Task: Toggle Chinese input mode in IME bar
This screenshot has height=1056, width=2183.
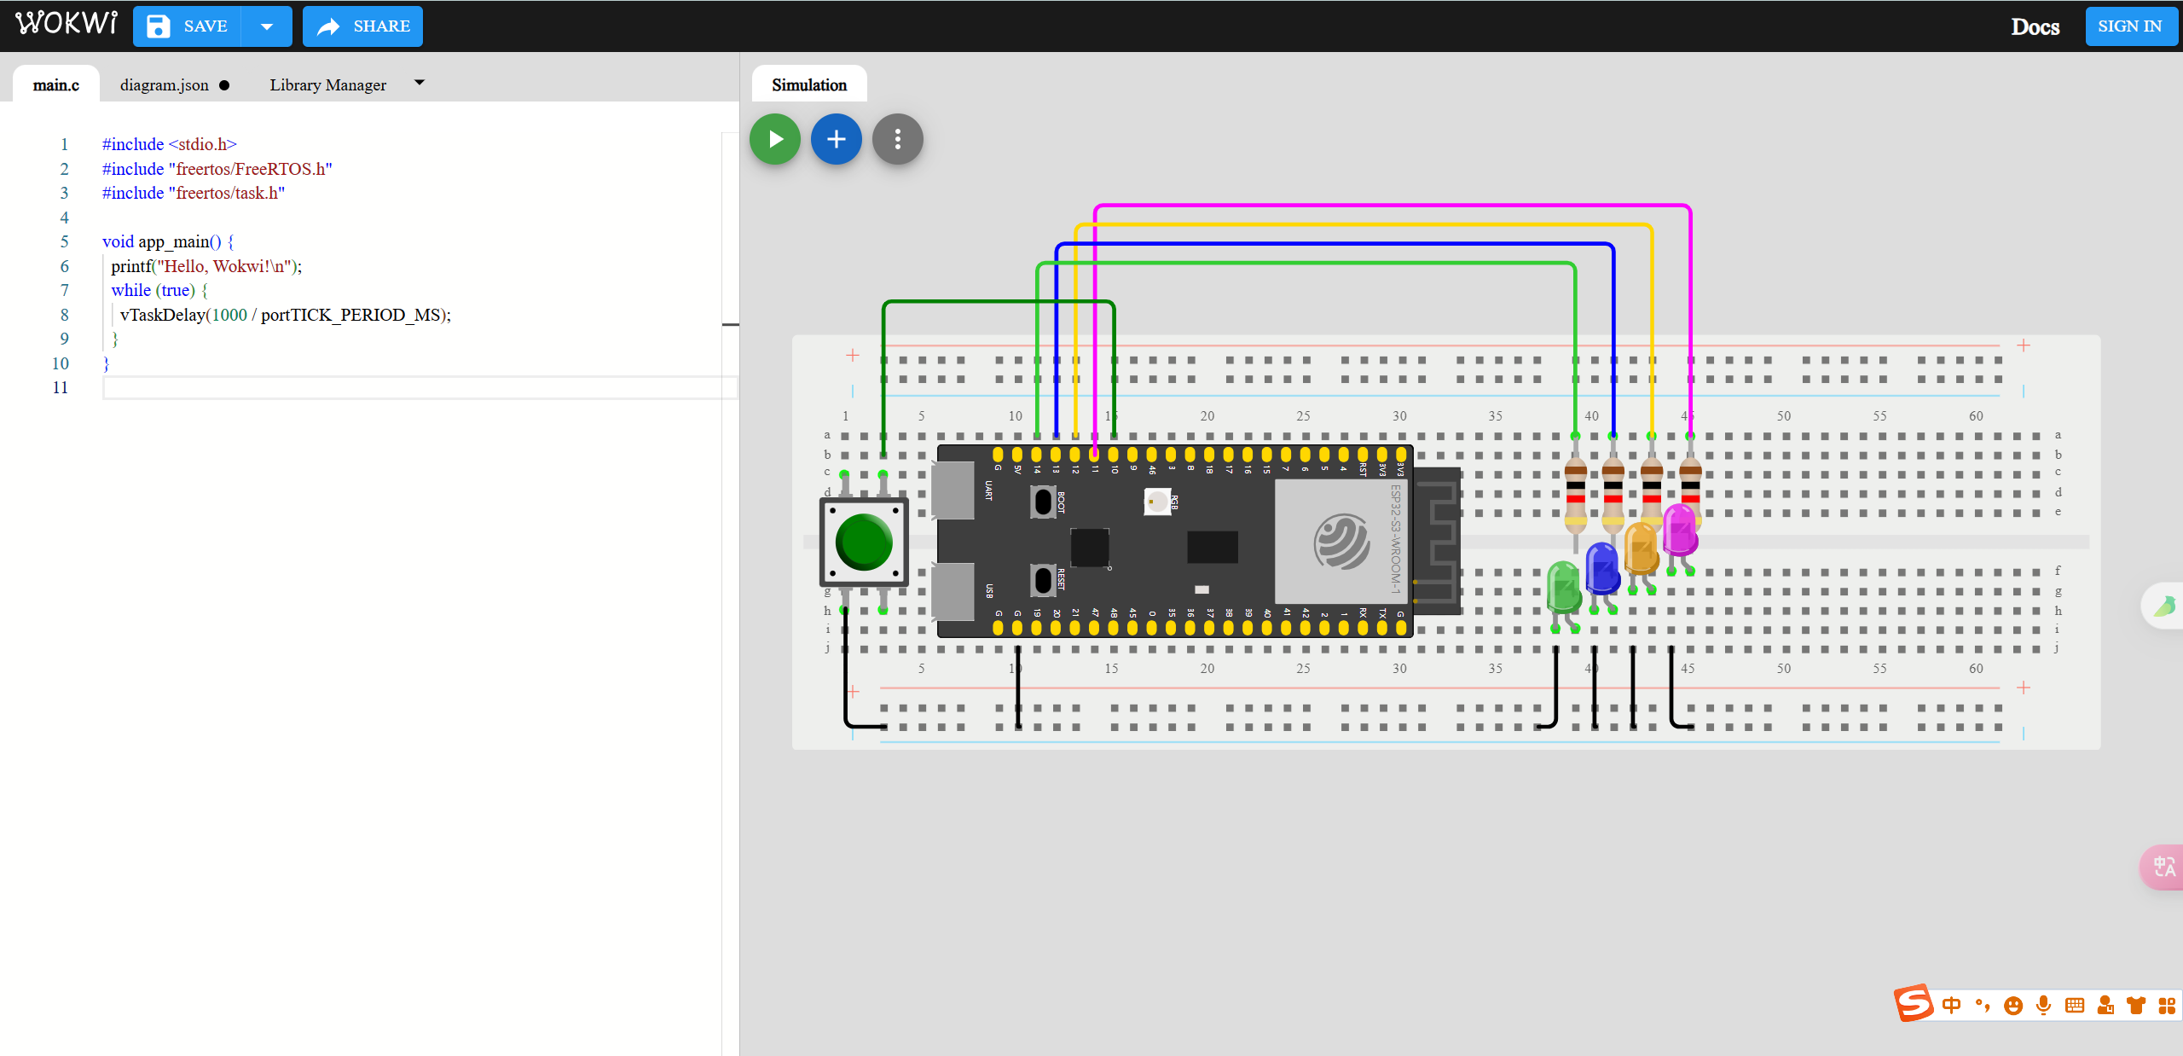Action: pyautogui.click(x=1951, y=1005)
